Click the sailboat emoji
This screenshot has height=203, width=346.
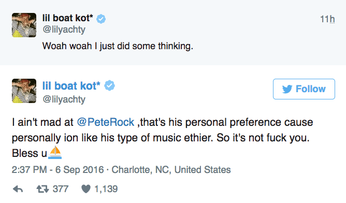click(55, 152)
